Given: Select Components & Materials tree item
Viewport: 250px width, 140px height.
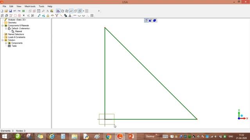Looking at the screenshot, I should [18, 26].
